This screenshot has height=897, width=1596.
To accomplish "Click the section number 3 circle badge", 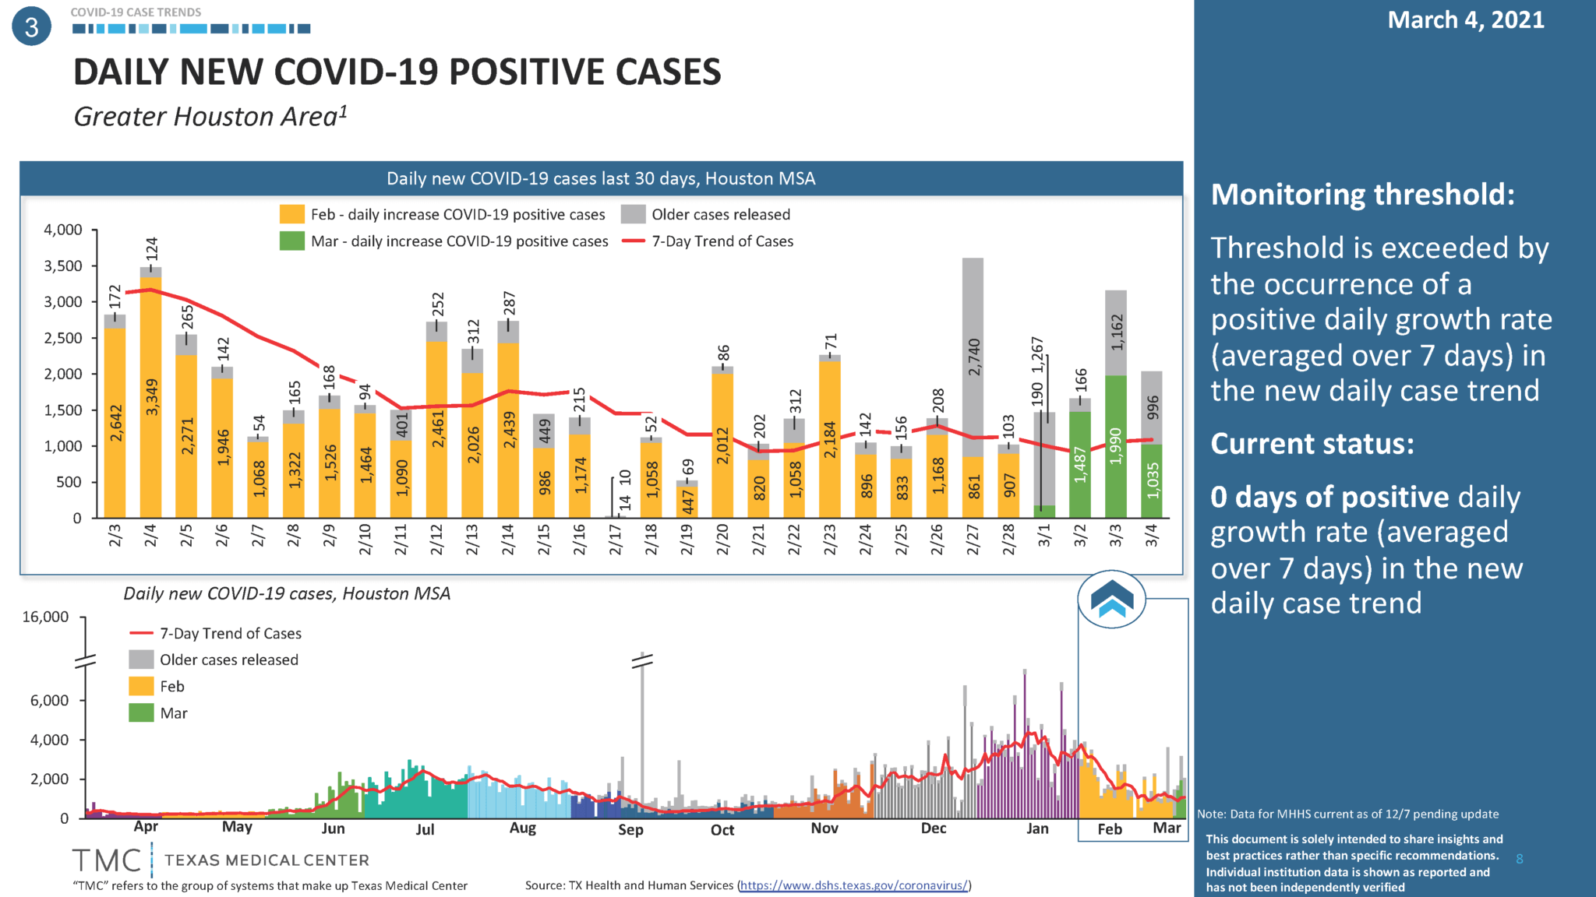I will click(x=32, y=26).
